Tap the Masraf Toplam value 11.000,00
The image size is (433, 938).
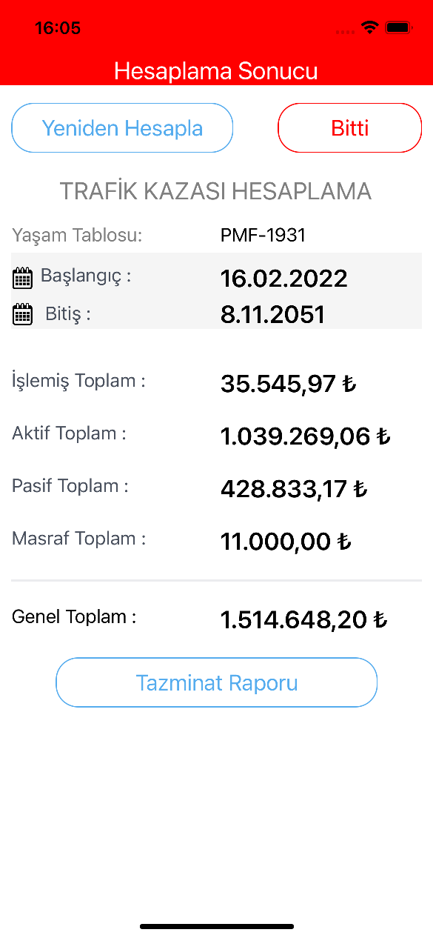286,542
